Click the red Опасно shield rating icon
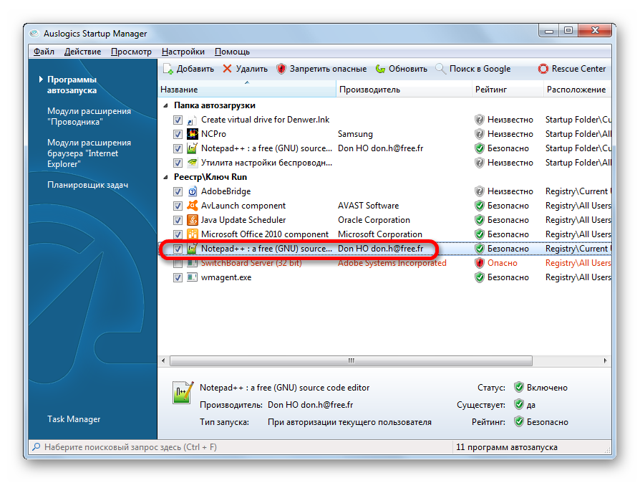 point(480,263)
